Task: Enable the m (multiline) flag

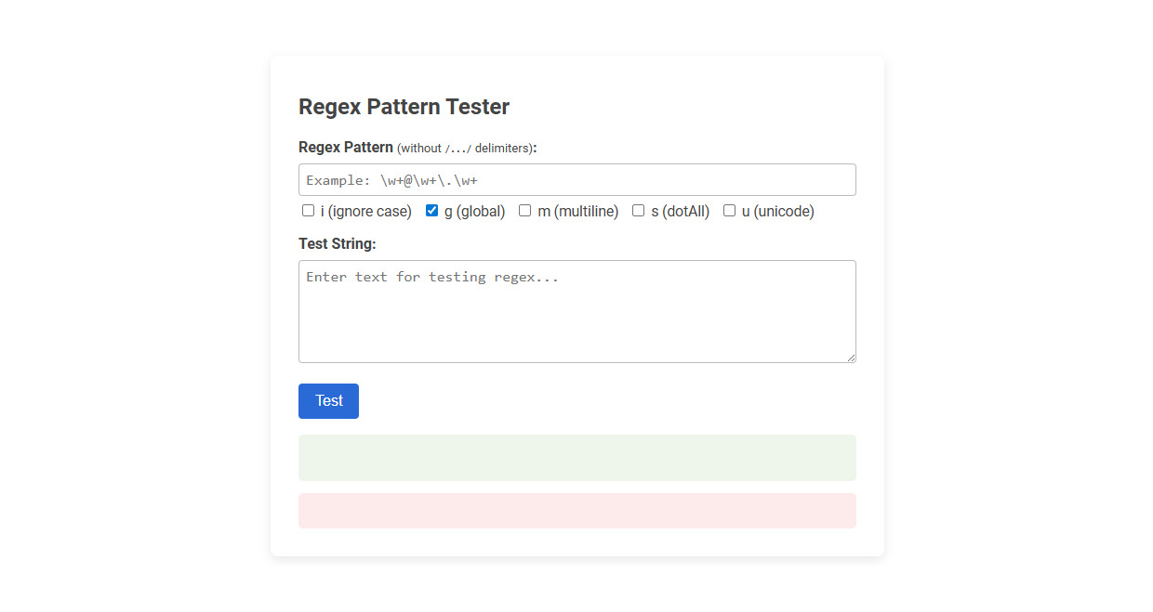Action: (524, 211)
